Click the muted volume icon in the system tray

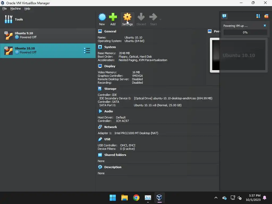tap(240, 198)
